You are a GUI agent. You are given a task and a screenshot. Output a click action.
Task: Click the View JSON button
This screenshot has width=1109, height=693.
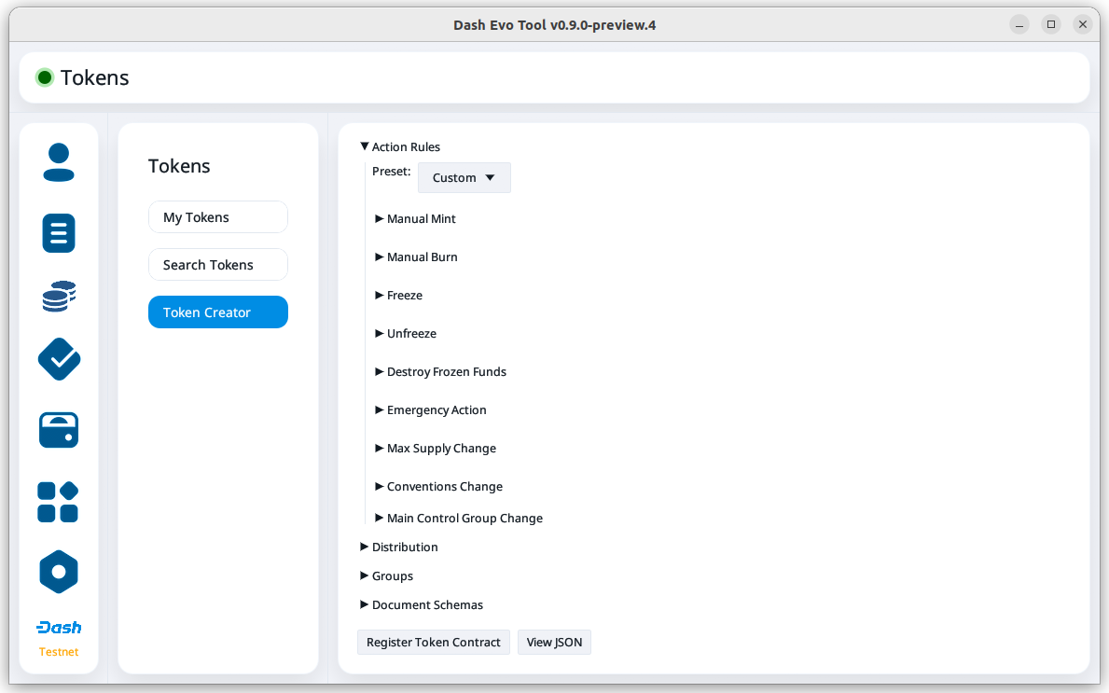554,643
